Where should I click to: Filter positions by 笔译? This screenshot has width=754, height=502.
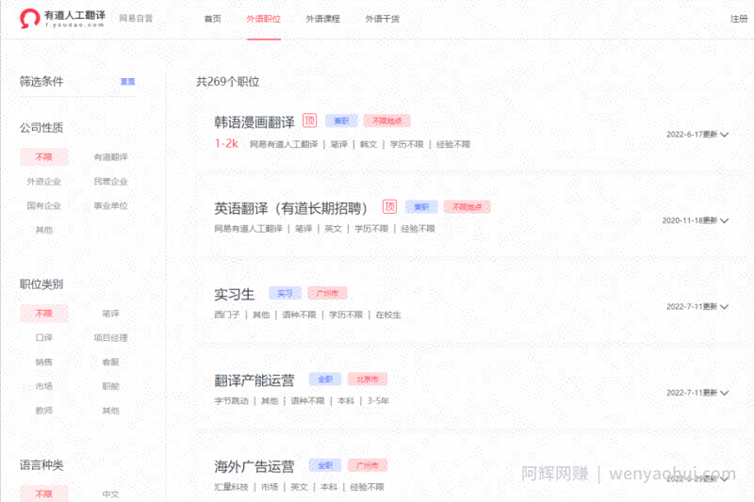tap(110, 314)
